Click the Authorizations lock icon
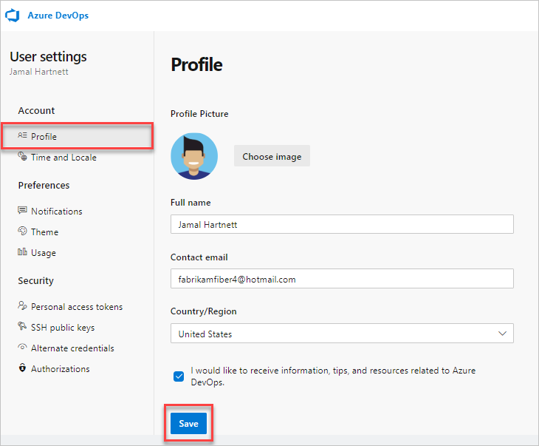The height and width of the screenshot is (446, 539). 23,368
